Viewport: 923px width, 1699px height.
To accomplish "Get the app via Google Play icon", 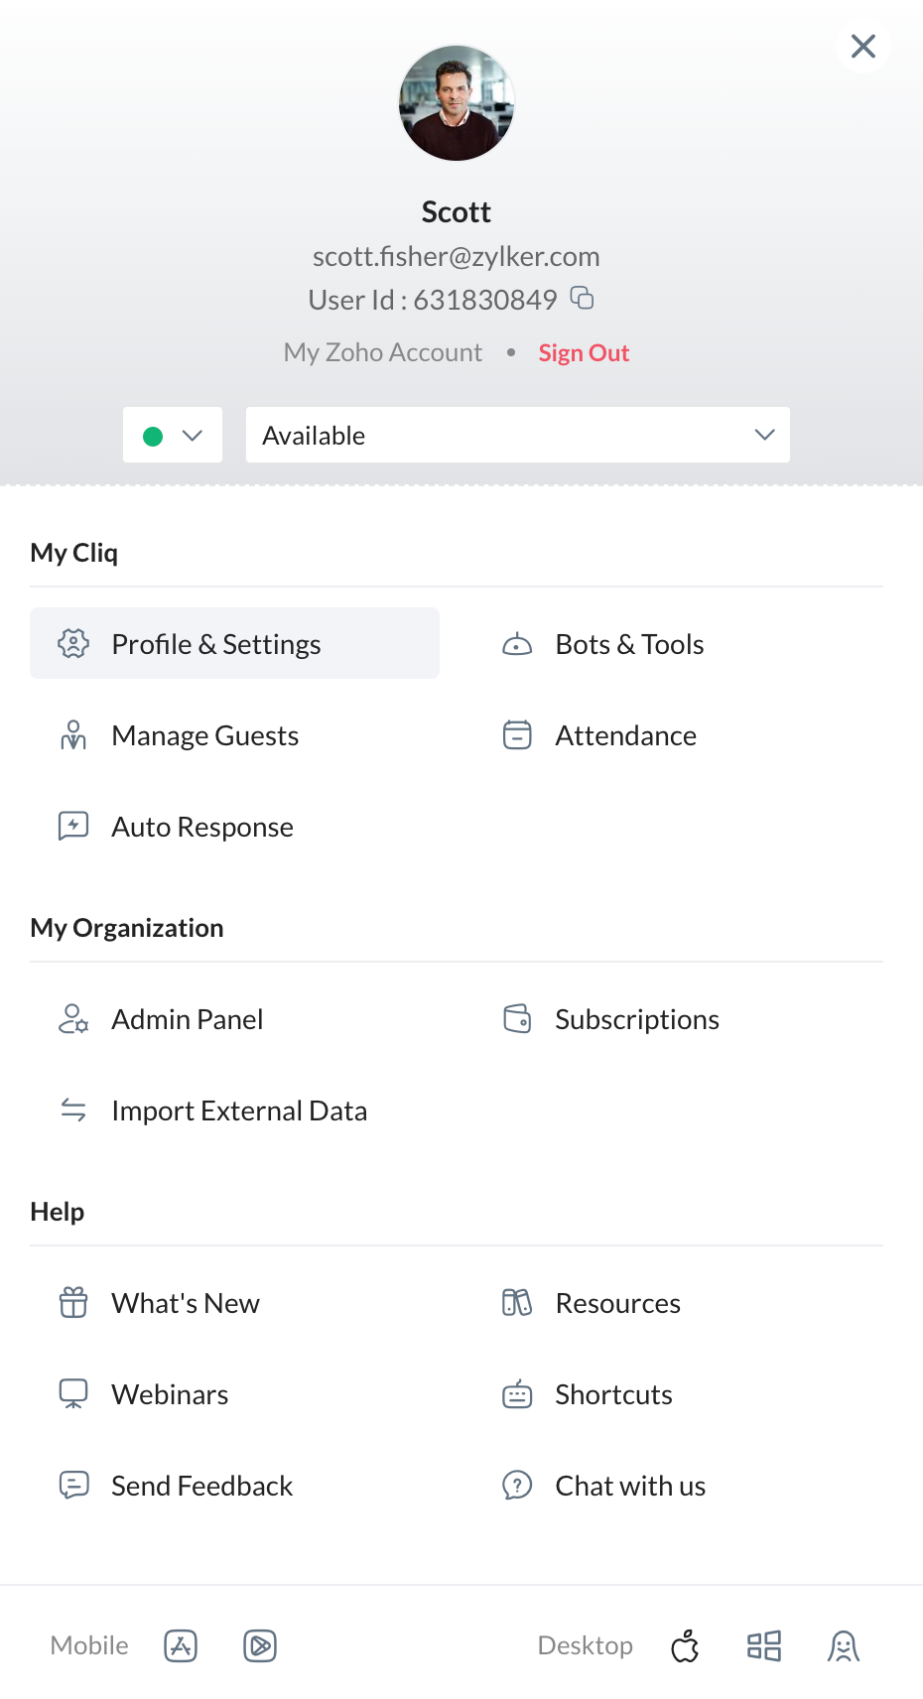I will click(260, 1645).
